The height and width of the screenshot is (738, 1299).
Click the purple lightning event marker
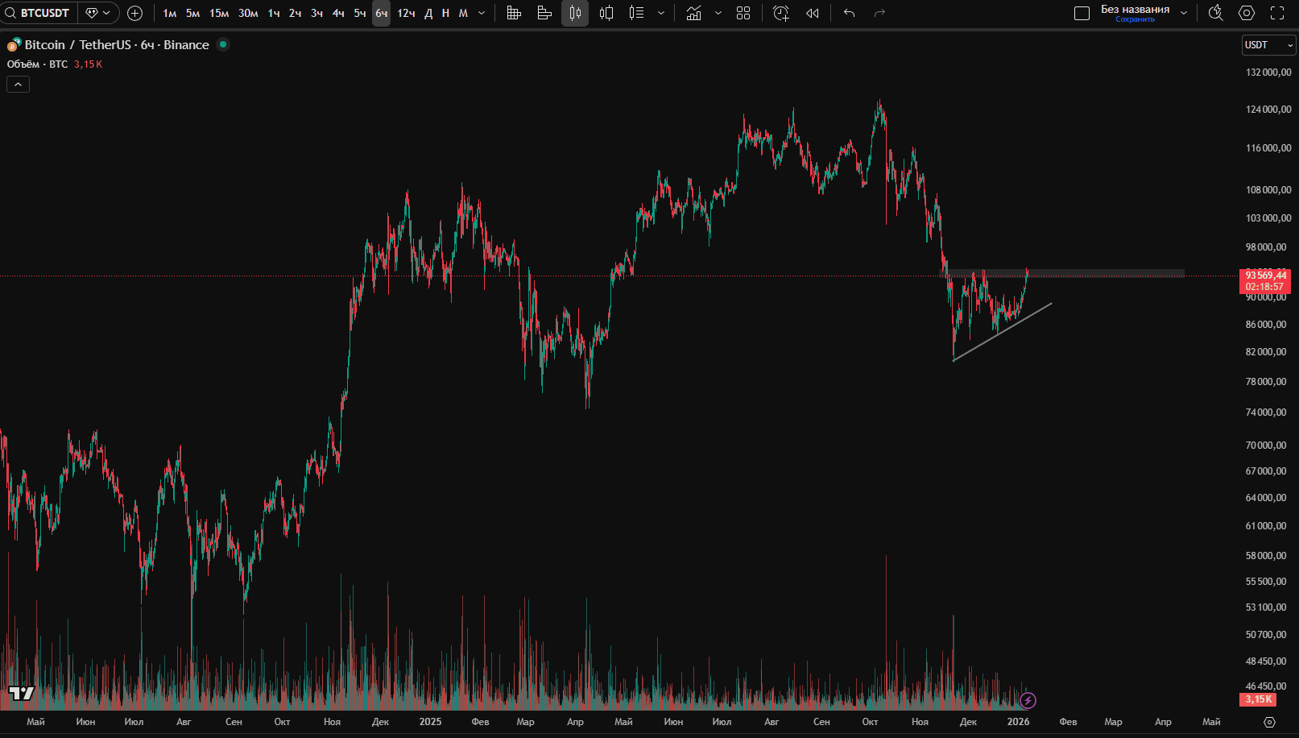[1028, 700]
